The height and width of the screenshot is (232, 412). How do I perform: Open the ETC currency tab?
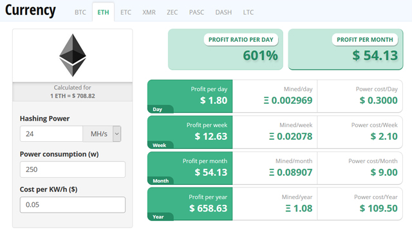(x=126, y=12)
